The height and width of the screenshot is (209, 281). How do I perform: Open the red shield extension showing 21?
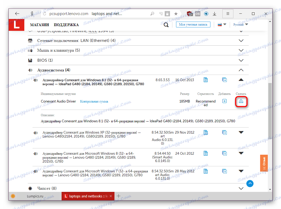pyautogui.click(x=190, y=14)
